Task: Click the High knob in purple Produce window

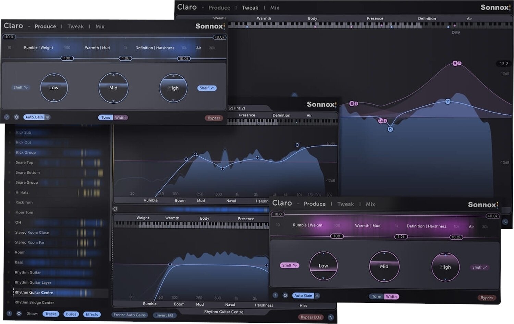Action: [445, 267]
